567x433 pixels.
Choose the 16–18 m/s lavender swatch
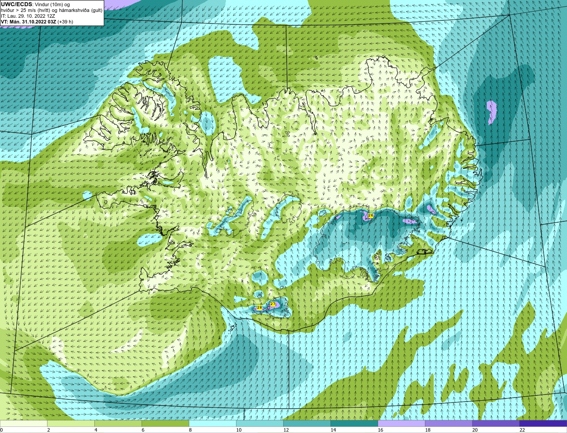pyautogui.click(x=401, y=423)
